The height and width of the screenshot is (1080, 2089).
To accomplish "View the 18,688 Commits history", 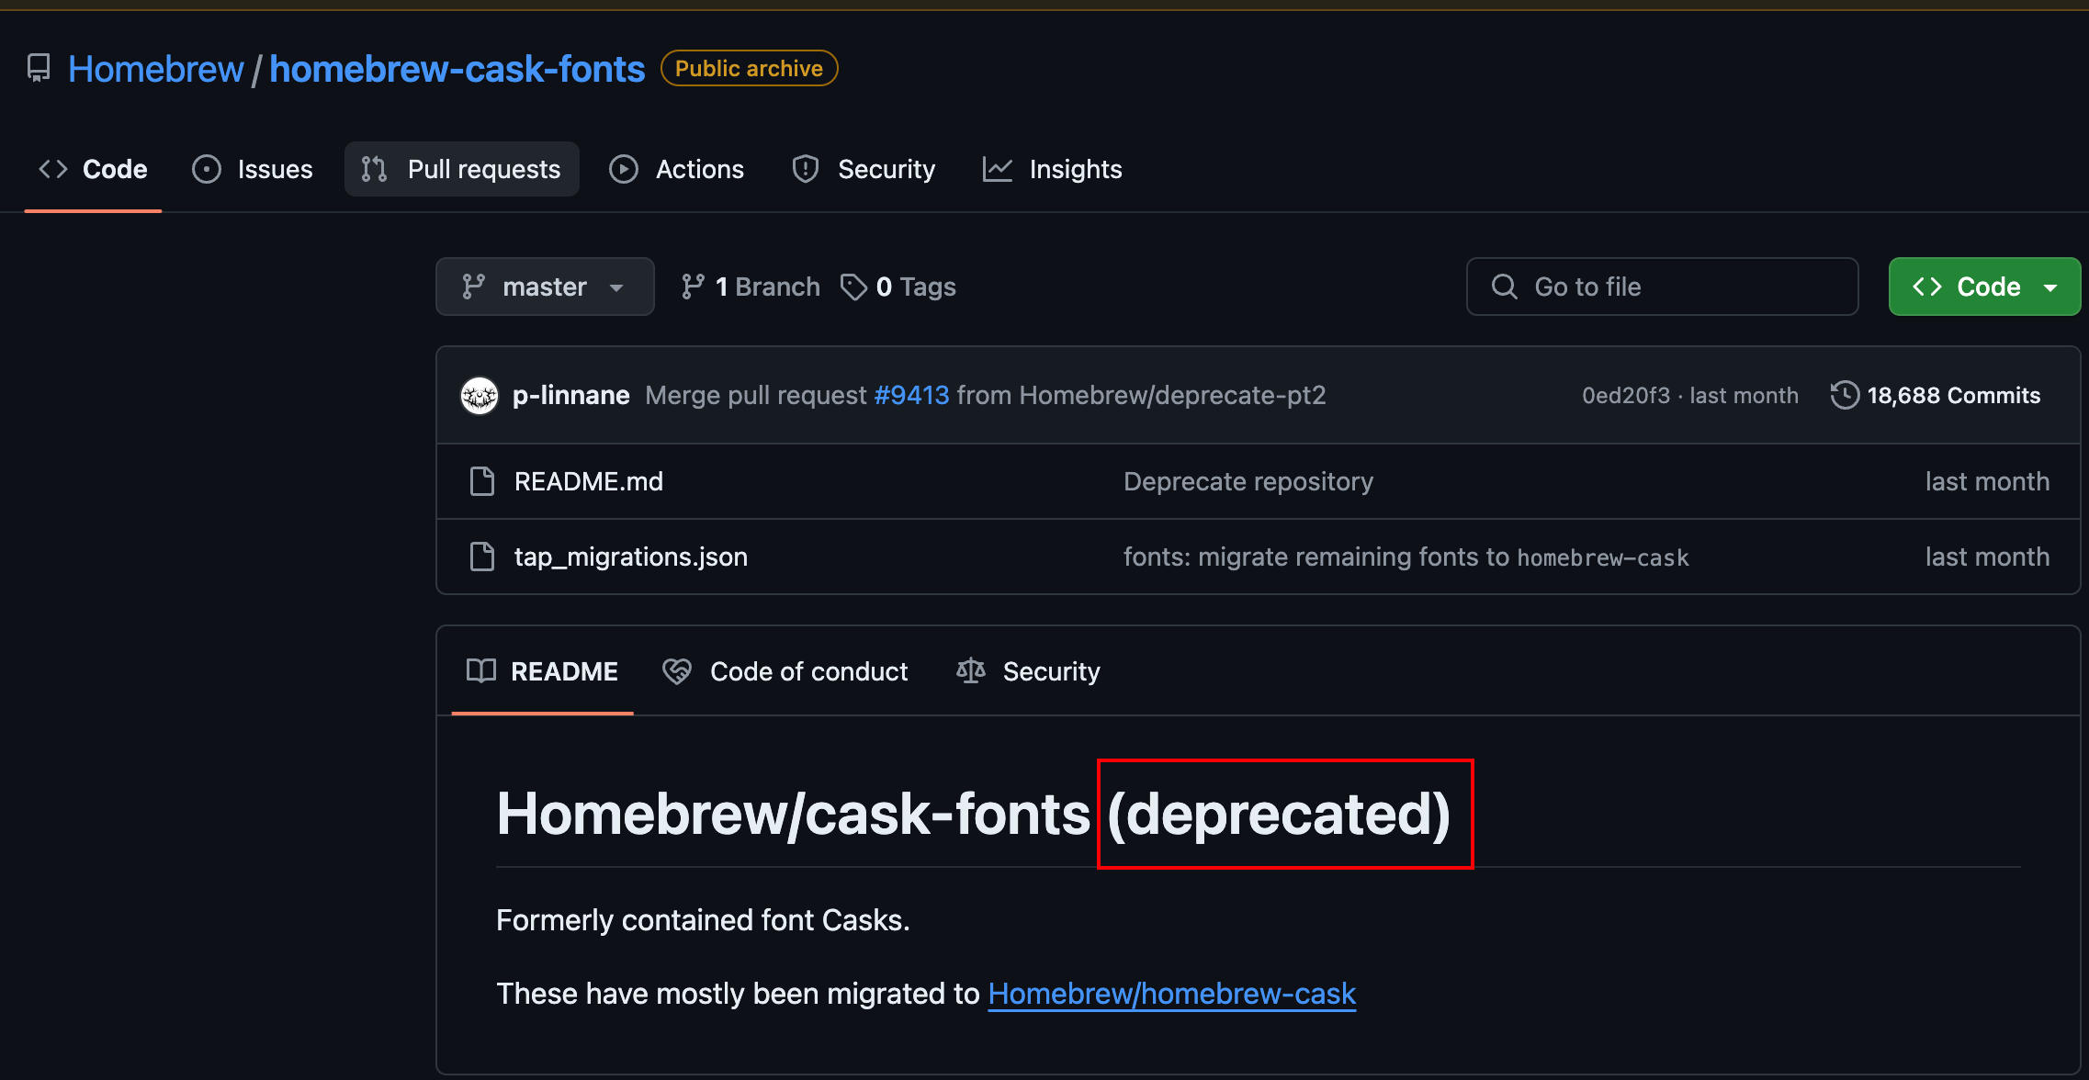I will pyautogui.click(x=1953, y=396).
